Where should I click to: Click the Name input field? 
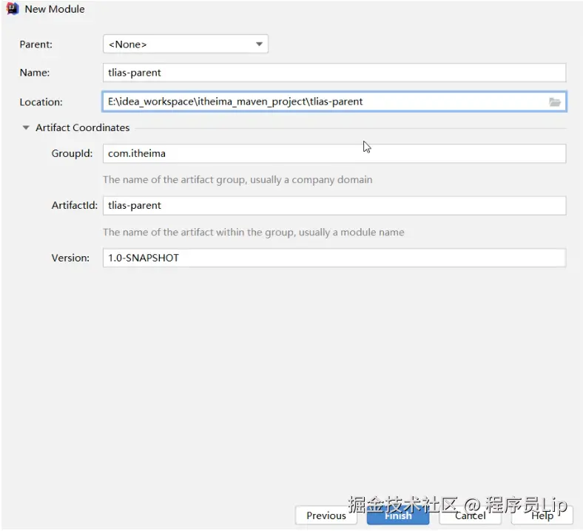point(334,73)
